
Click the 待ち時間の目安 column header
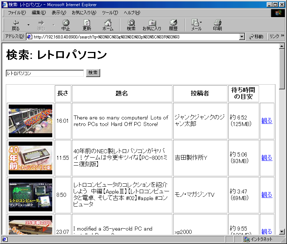point(243,93)
